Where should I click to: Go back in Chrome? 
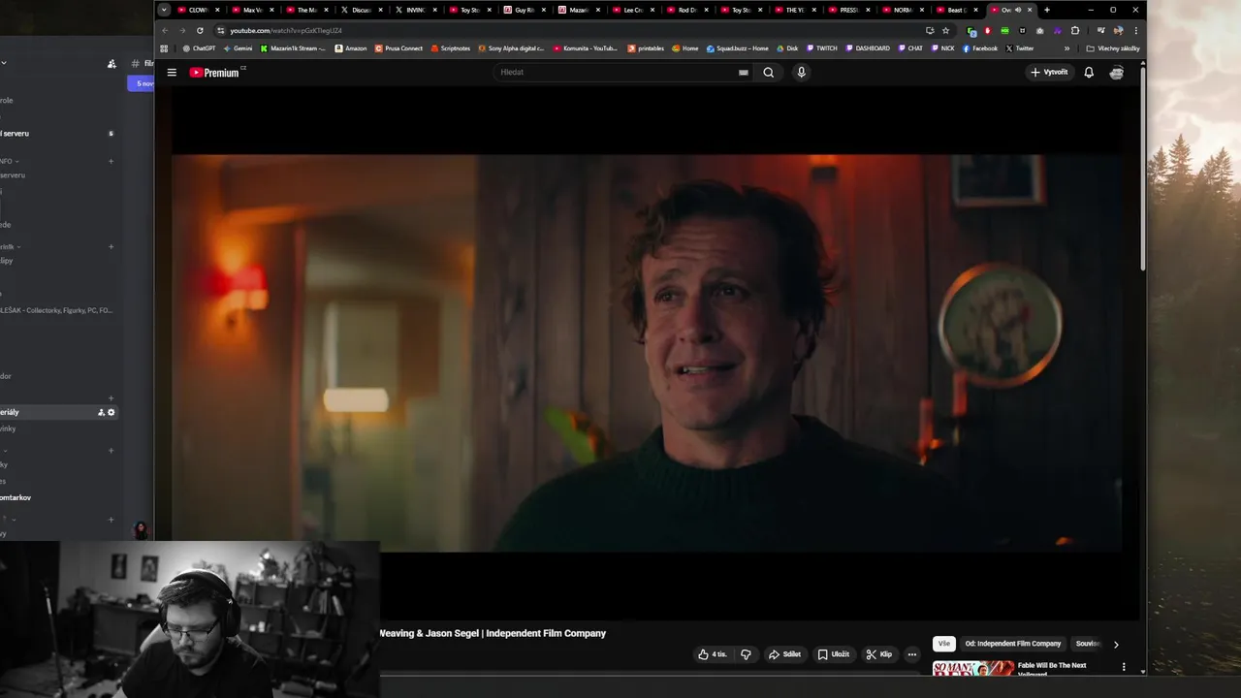point(165,30)
